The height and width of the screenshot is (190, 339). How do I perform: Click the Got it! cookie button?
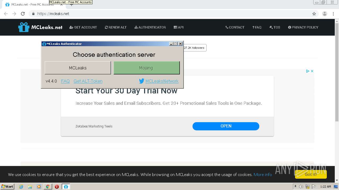click(311, 174)
